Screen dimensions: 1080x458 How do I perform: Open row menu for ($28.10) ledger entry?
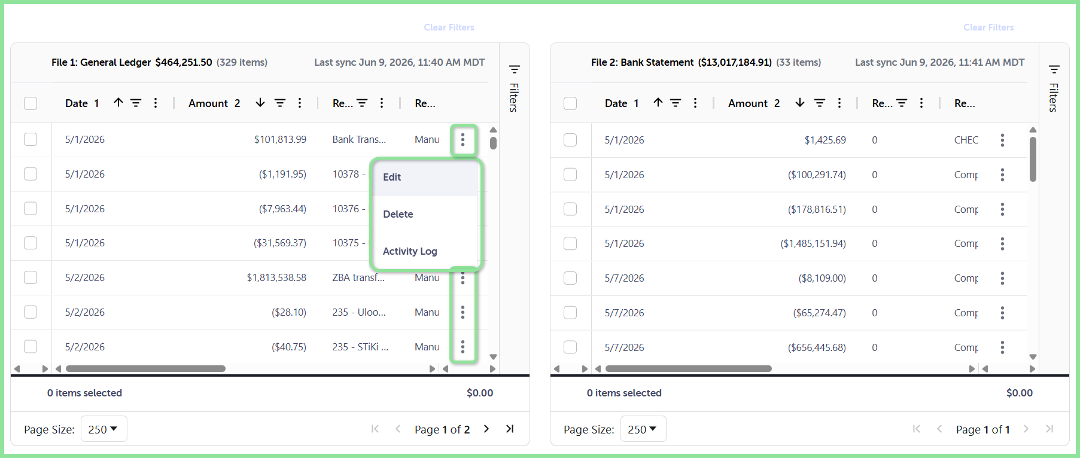tap(463, 312)
